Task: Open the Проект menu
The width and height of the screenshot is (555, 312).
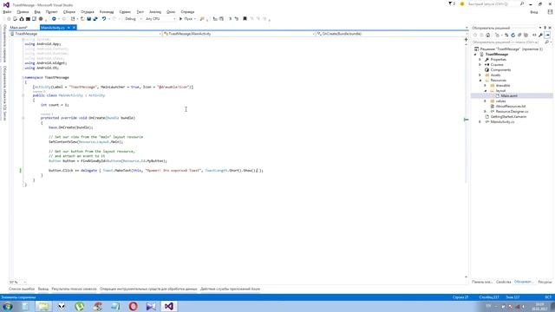Action: [x=51, y=11]
